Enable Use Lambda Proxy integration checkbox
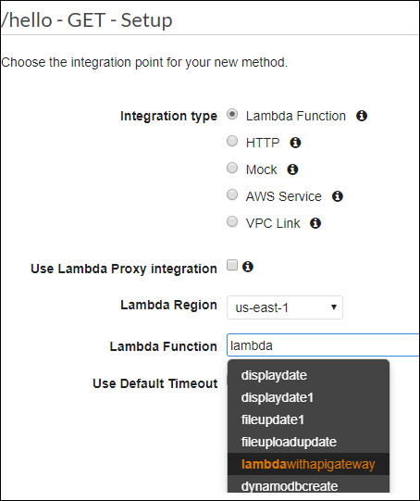Screen dimensions: 420x501 [x=232, y=265]
